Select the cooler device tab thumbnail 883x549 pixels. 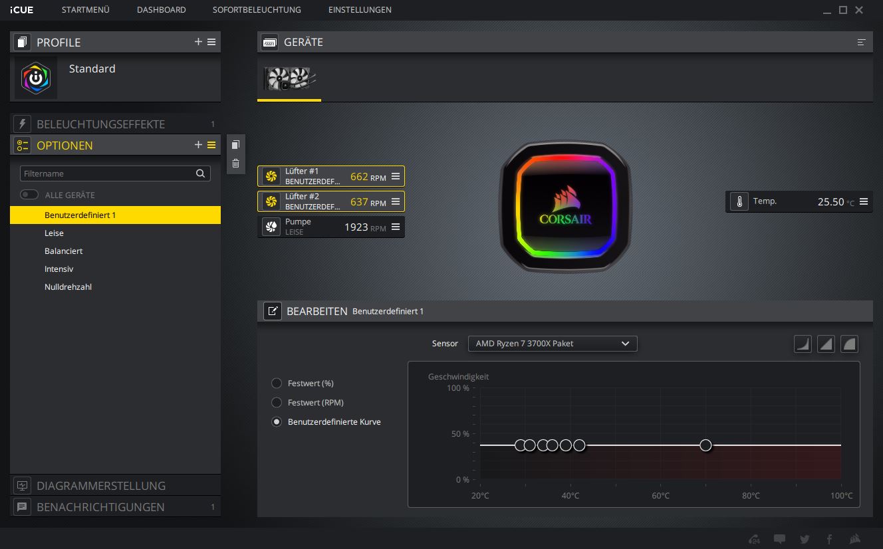click(x=289, y=78)
